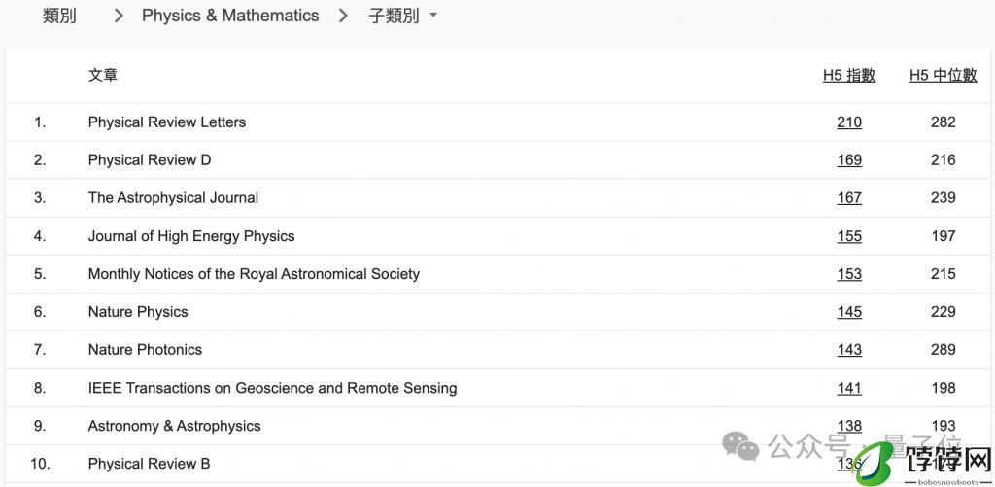This screenshot has width=995, height=487.
Task: Click median value 229 for Nature Physics
Action: [943, 312]
